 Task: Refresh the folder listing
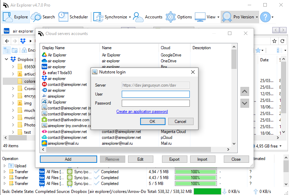(282, 41)
